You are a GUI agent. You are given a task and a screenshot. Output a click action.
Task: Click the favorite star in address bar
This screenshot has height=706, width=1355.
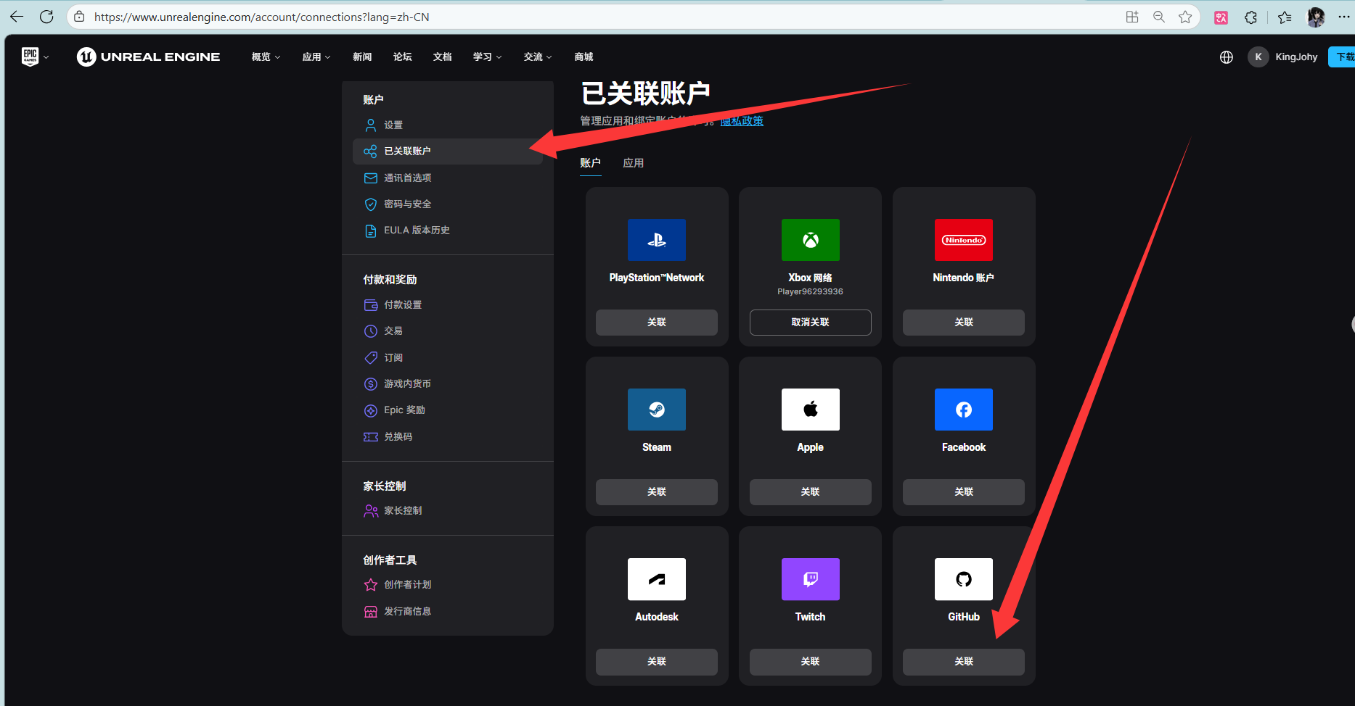[x=1185, y=17]
